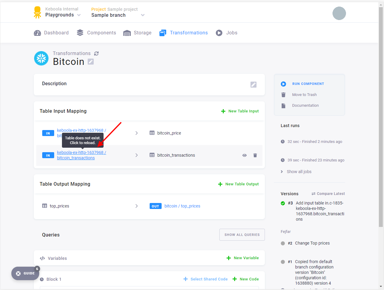Expand Show all jobs
The image size is (384, 290).
pyautogui.click(x=296, y=172)
